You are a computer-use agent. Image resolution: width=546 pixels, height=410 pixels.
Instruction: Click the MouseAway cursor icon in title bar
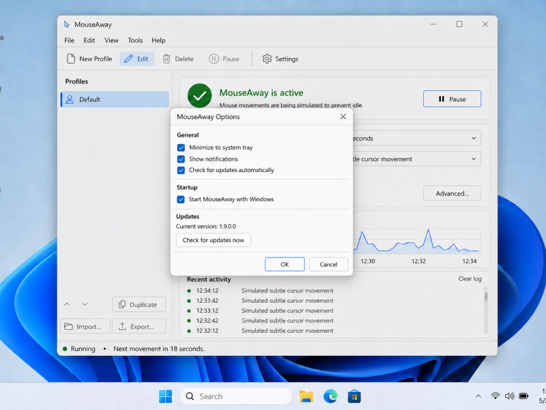point(66,25)
